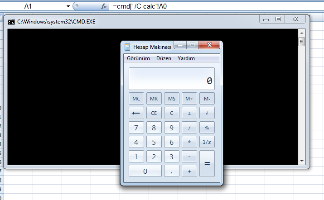Click the backspace arrow key in calculator
Image resolution: width=324 pixels, height=200 pixels.
[x=136, y=113]
